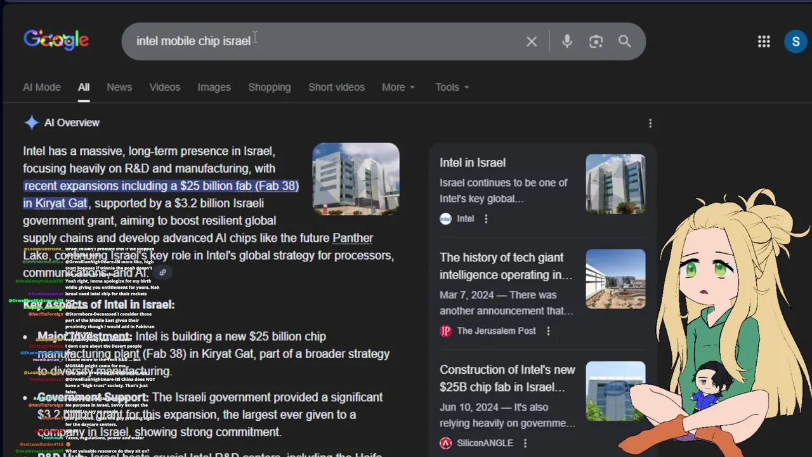Open Construction of Intel's new $25B fab article
This screenshot has width=812, height=457.
click(507, 378)
